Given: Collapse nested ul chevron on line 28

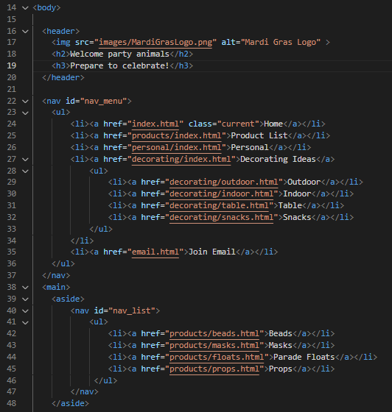Looking at the screenshot, I should click(25, 171).
